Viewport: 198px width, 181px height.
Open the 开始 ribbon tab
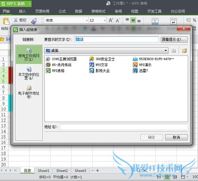click(6, 11)
